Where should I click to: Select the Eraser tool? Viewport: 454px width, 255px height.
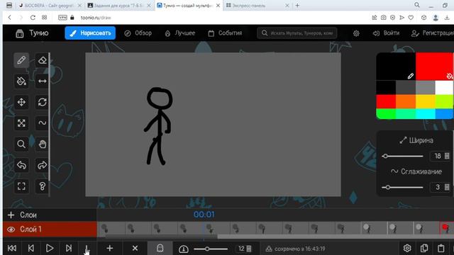point(43,60)
